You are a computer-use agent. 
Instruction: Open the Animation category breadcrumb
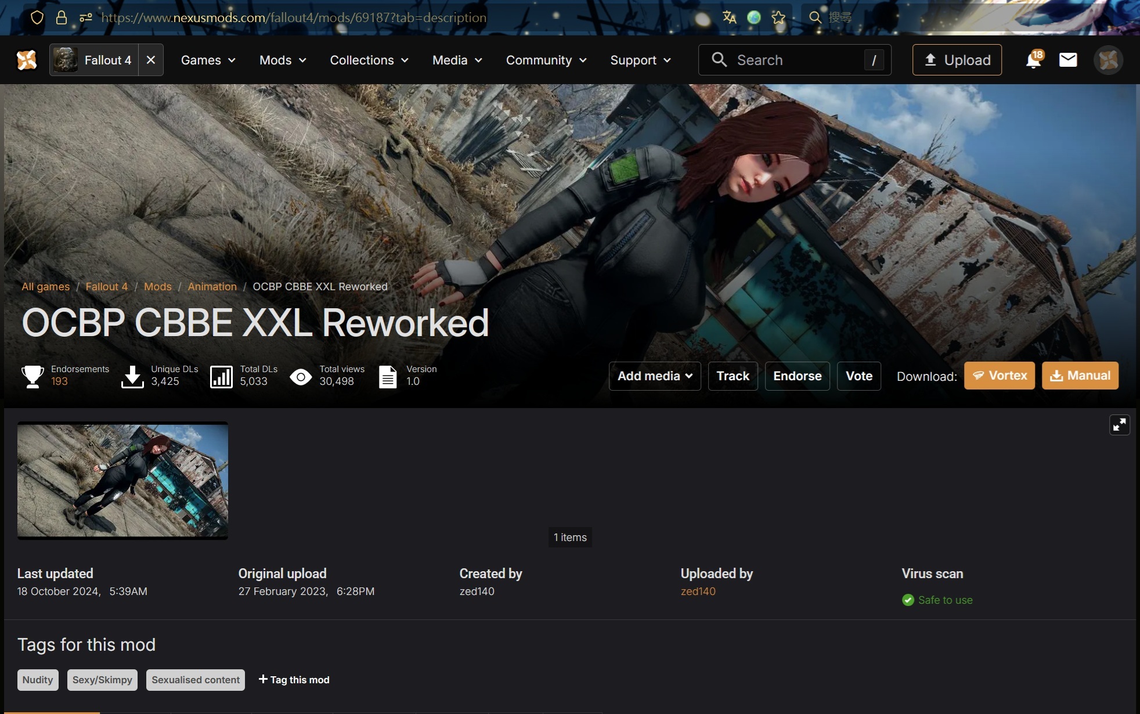click(x=212, y=287)
